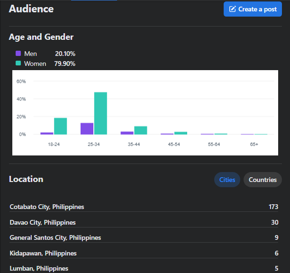Image resolution: width=290 pixels, height=273 pixels.
Task: Click the 65+ age group label
Action: click(254, 144)
